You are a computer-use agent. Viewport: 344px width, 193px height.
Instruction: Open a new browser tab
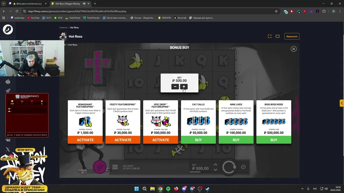tap(95, 4)
